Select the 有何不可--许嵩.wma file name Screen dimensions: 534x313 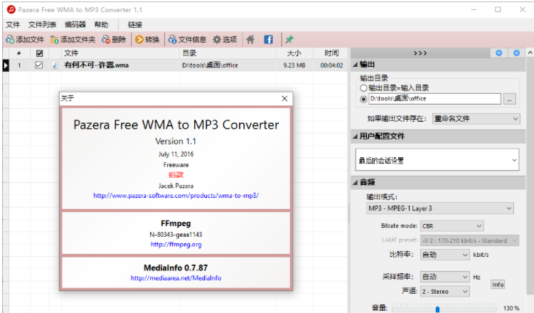pos(97,65)
